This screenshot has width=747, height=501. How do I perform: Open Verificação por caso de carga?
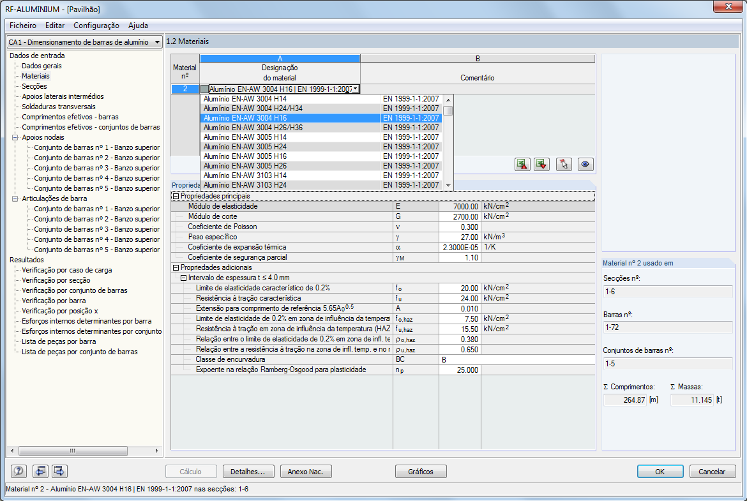(66, 270)
